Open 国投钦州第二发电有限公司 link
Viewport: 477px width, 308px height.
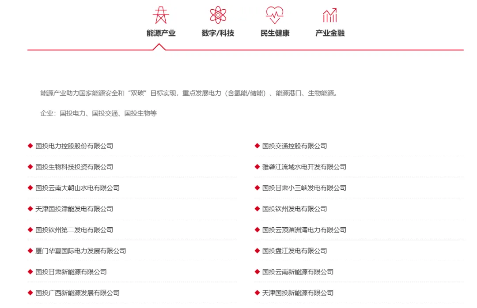tap(74, 230)
